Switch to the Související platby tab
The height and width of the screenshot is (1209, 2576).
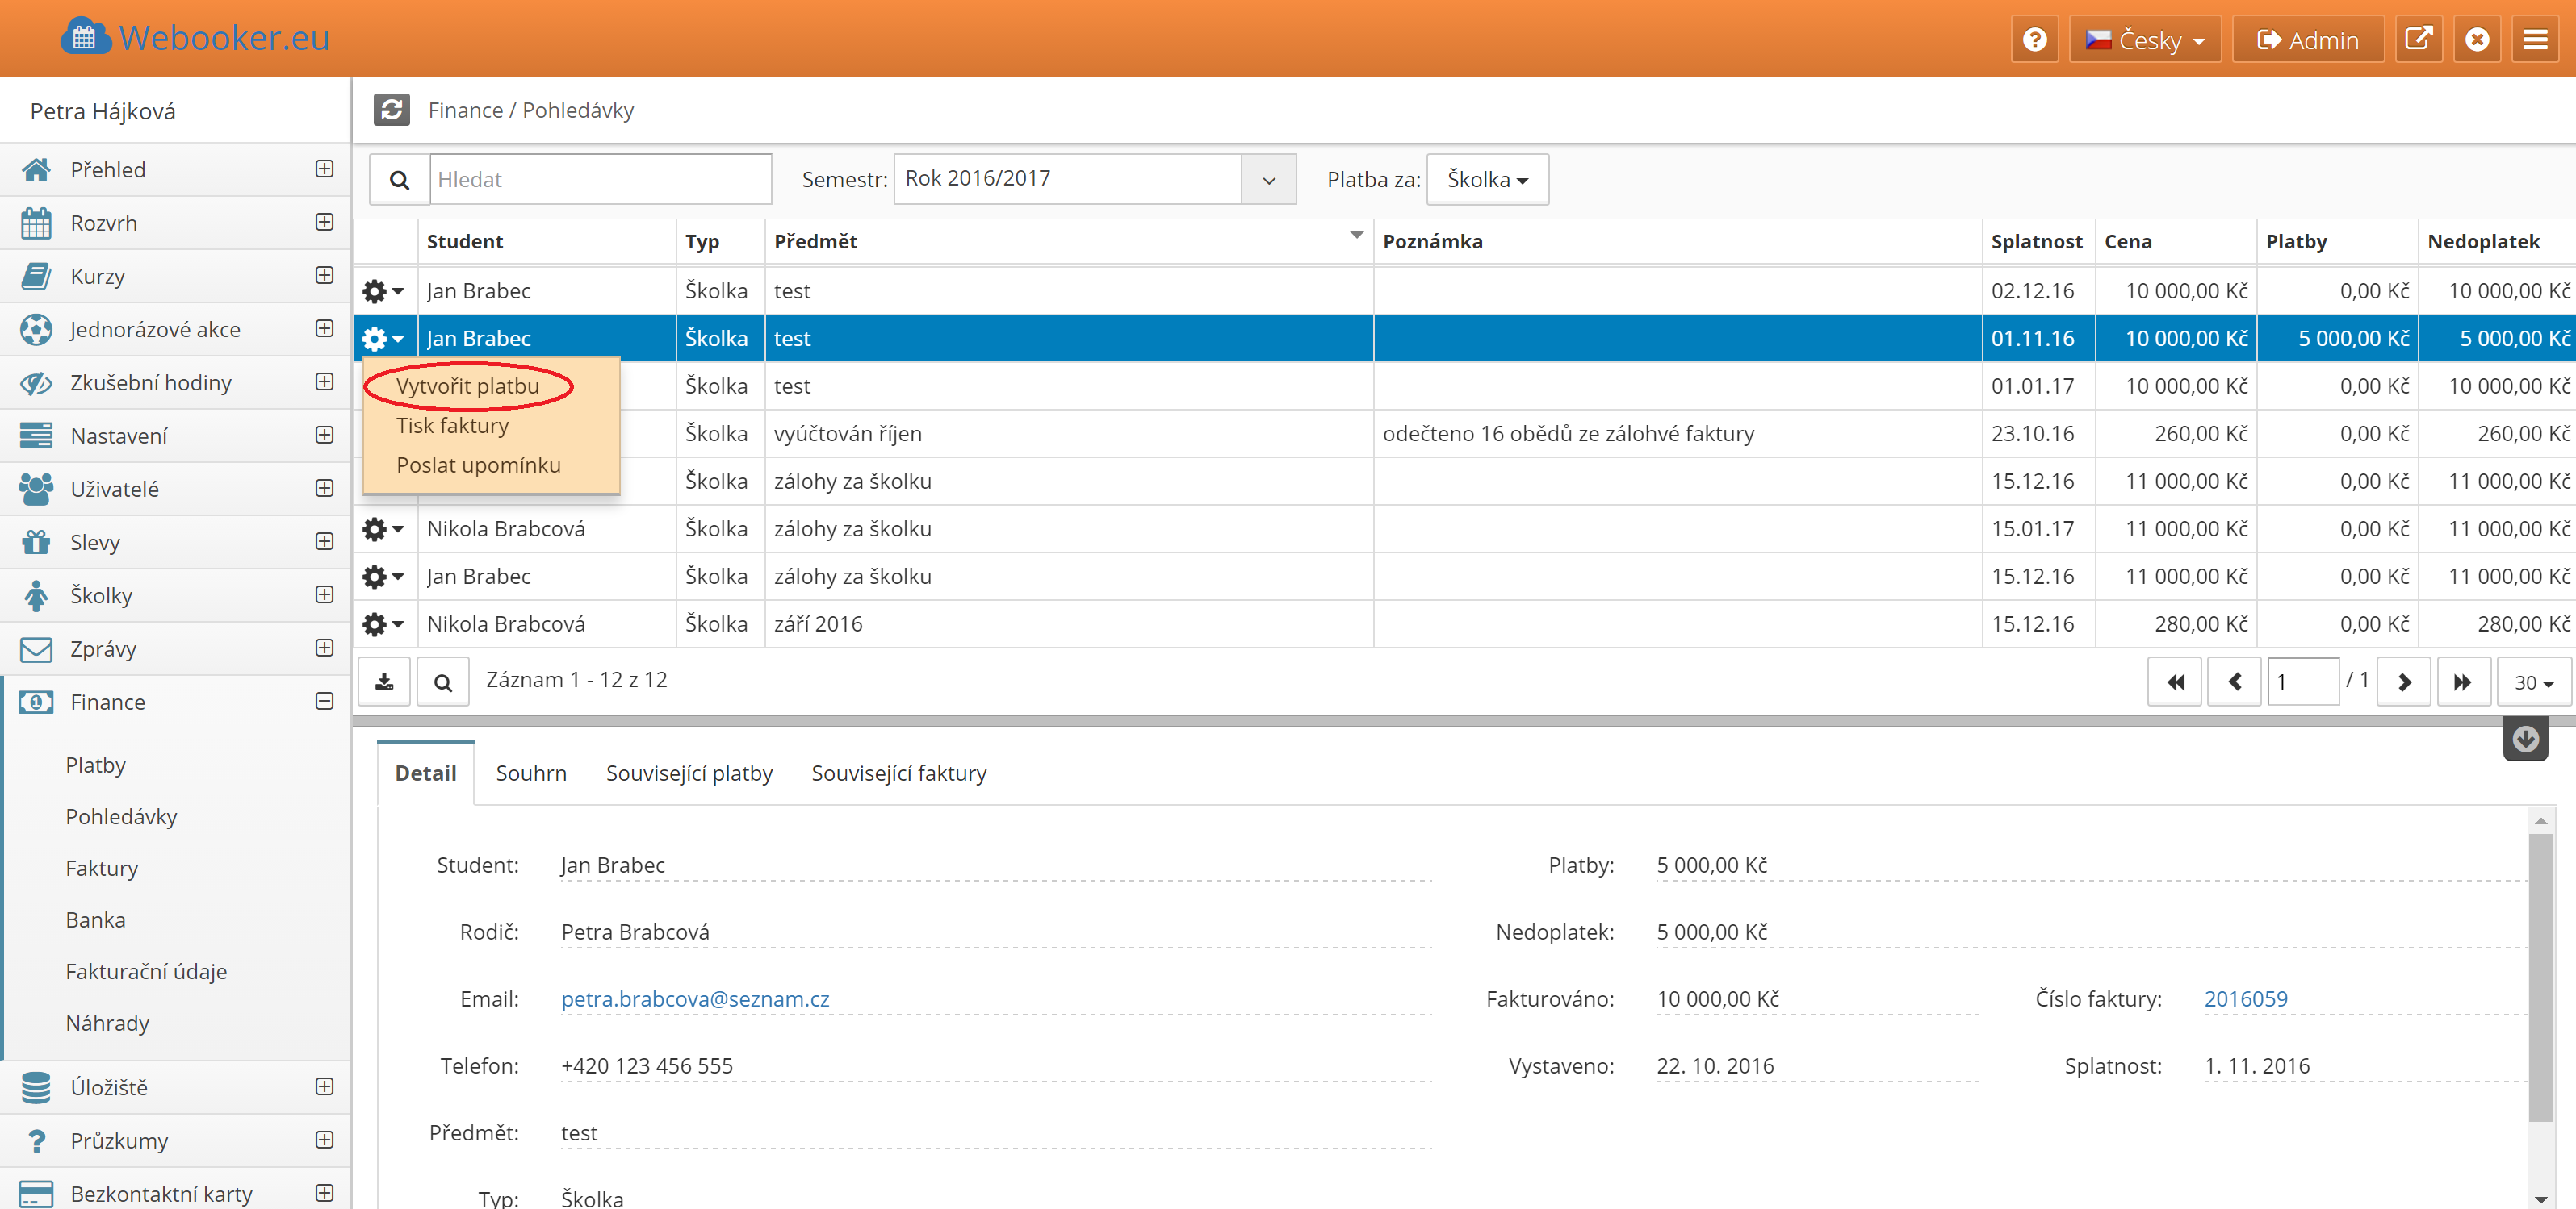click(x=689, y=773)
